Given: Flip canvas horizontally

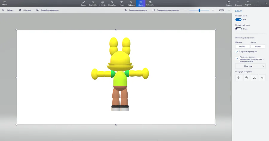Looking at the screenshot, I should tap(254, 78).
